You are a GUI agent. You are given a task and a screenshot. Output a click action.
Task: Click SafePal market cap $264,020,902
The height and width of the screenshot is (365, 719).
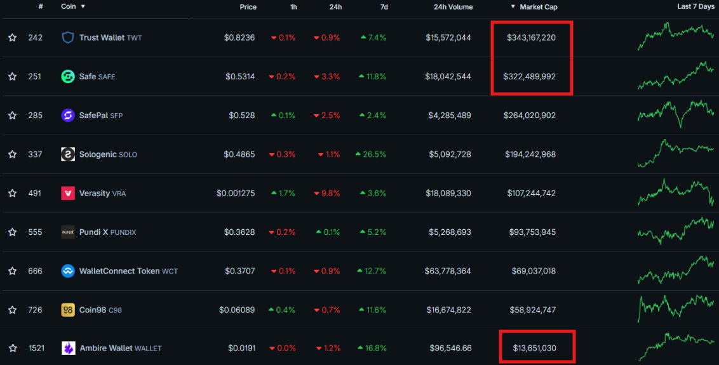[529, 116]
